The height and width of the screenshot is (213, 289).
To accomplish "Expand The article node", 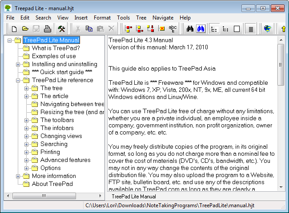I will [26, 97].
